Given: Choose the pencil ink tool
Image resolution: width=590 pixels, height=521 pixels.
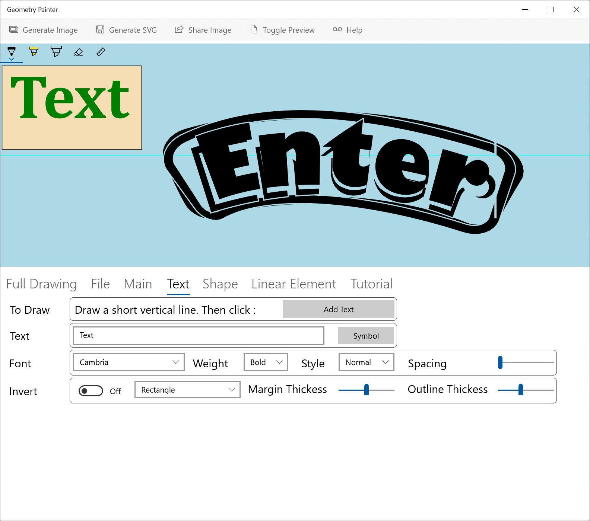Looking at the screenshot, I should point(56,52).
